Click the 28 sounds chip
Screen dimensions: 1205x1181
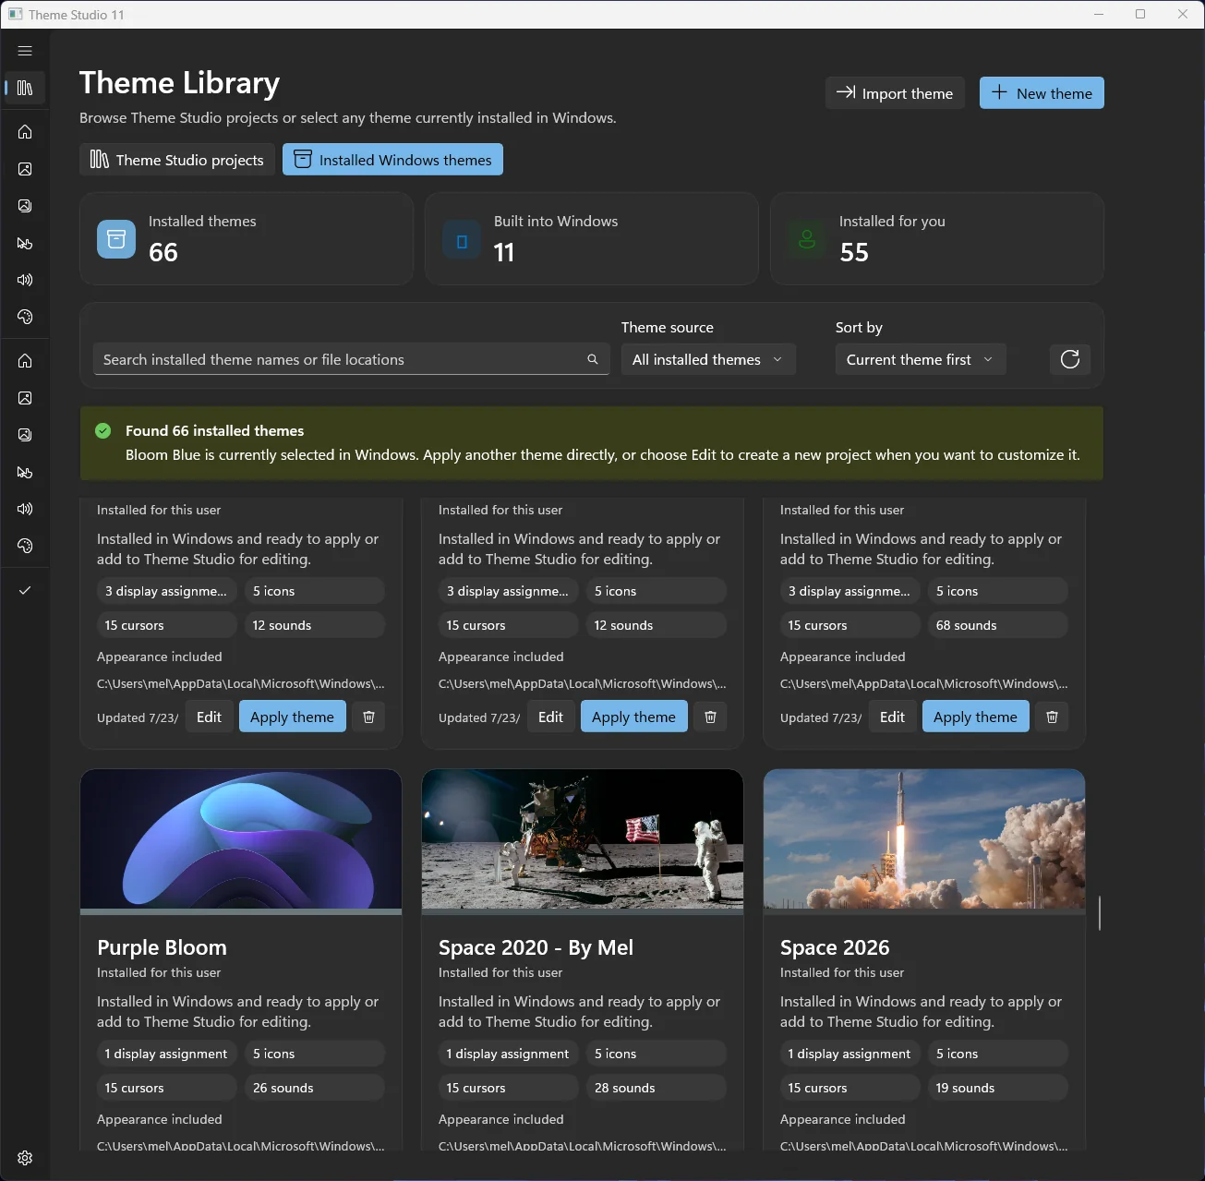click(x=656, y=1088)
